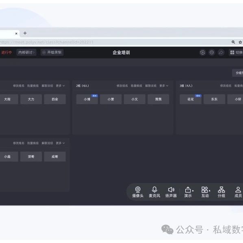Select member 成哥

tap(55, 157)
